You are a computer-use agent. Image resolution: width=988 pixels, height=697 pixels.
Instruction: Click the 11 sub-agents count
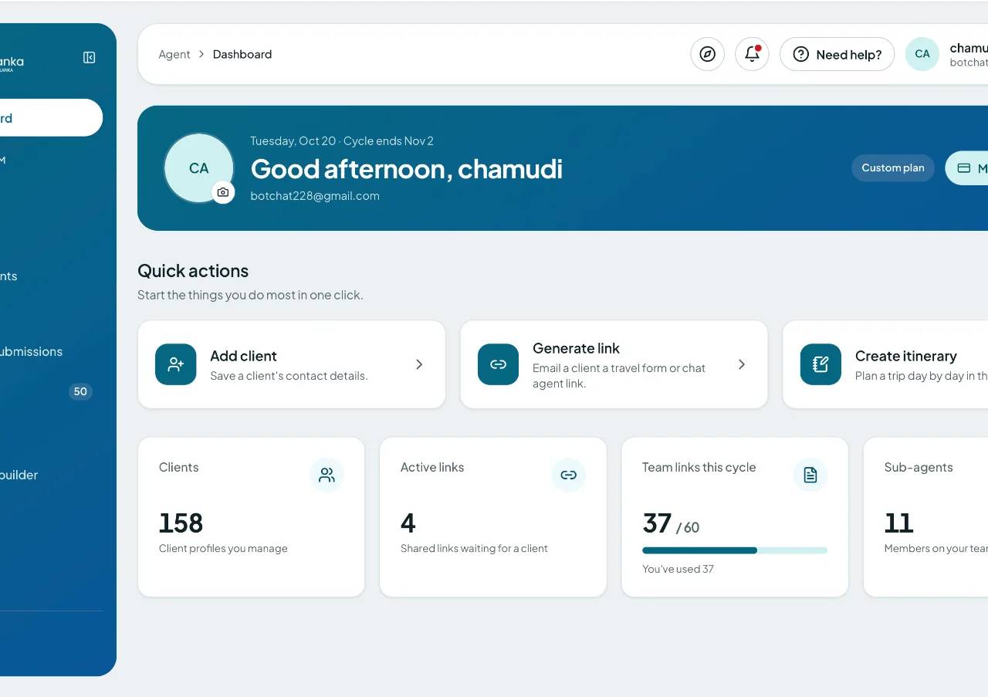point(898,523)
